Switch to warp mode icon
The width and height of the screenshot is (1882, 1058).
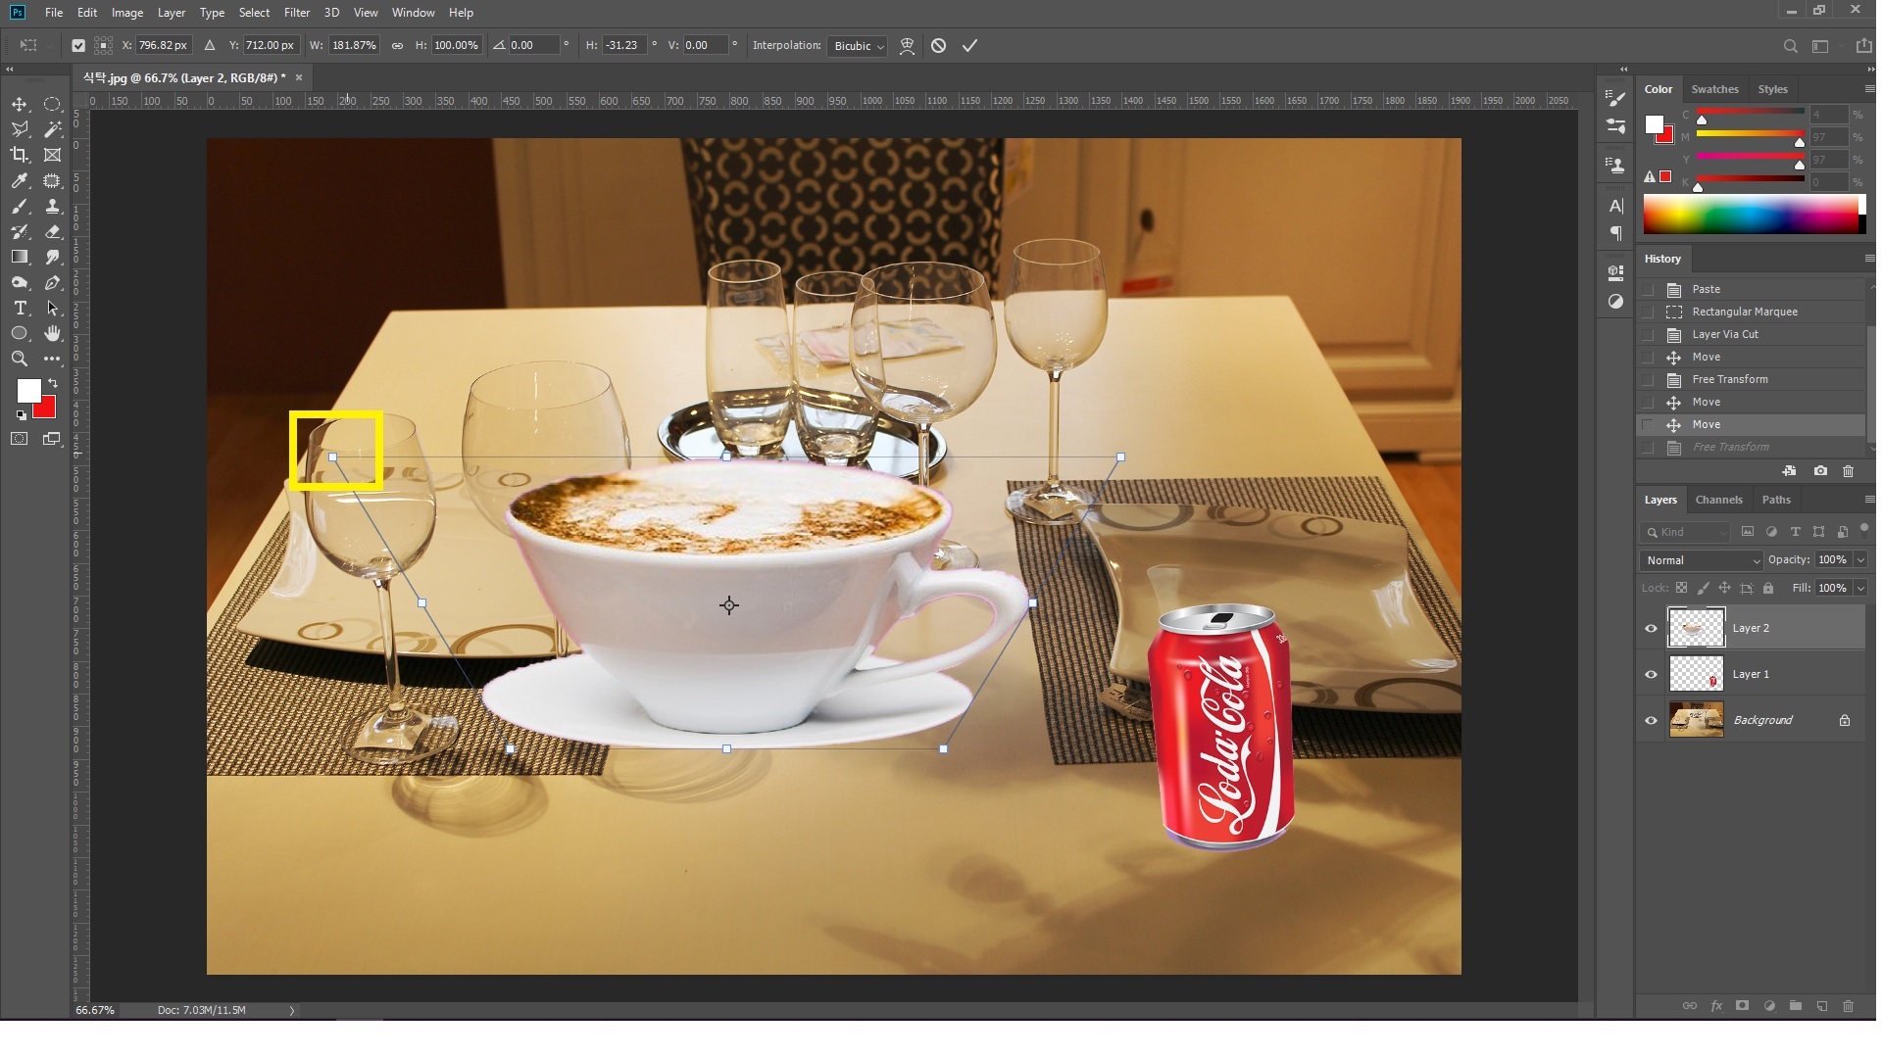pos(907,46)
